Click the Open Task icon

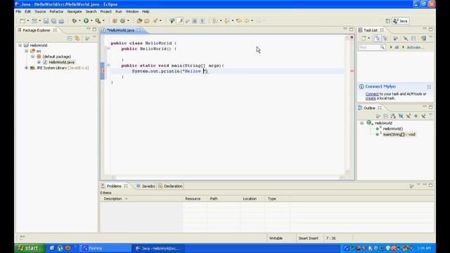147,20
